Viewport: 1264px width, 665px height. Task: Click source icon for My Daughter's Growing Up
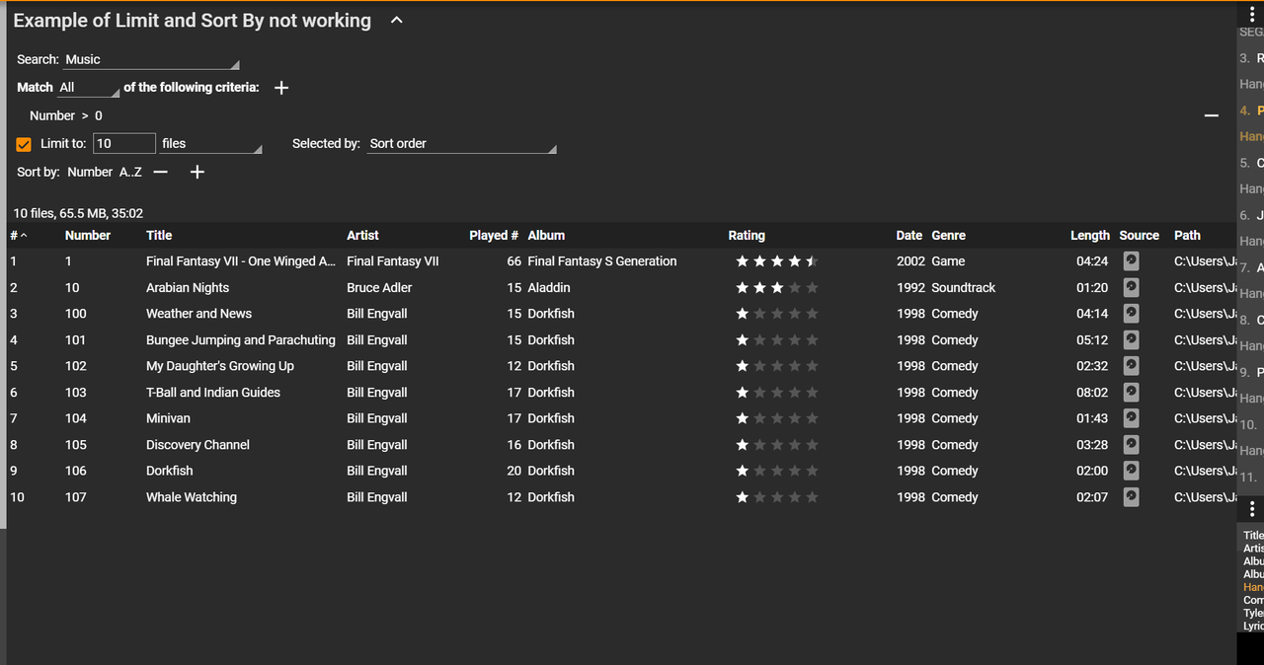1131,365
